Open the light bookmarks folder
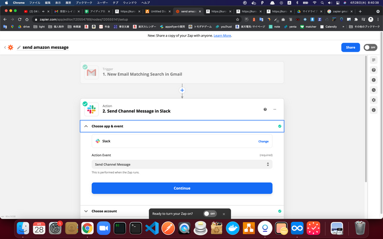 click(39, 27)
